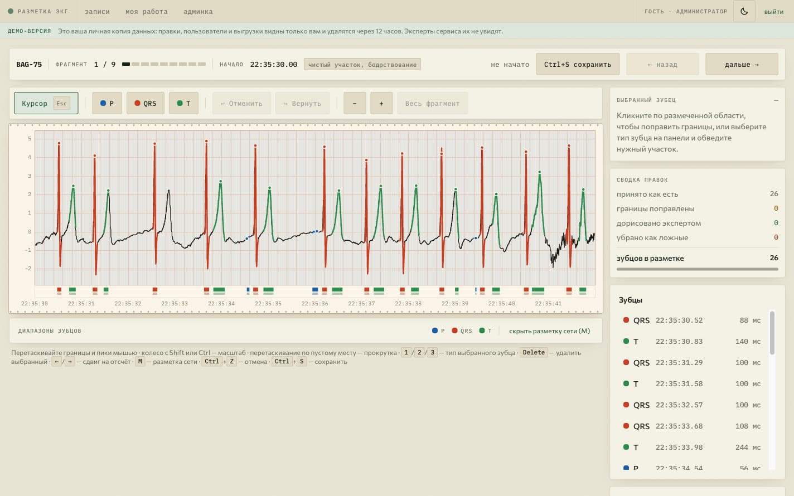Toggle dark mode moon icon
Screen dimensions: 794x496
(x=744, y=11)
